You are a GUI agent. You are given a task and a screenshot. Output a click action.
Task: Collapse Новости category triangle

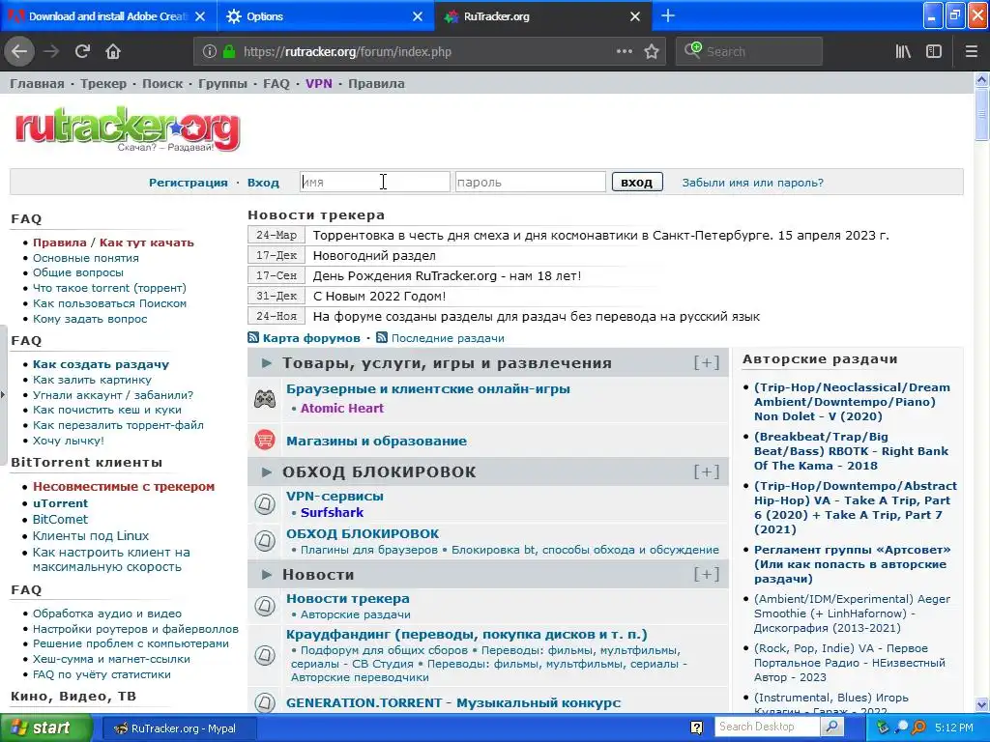click(267, 575)
